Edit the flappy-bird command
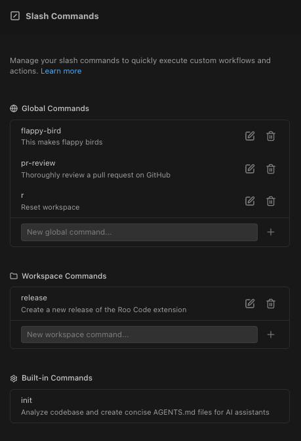The width and height of the screenshot is (301, 441). click(250, 136)
